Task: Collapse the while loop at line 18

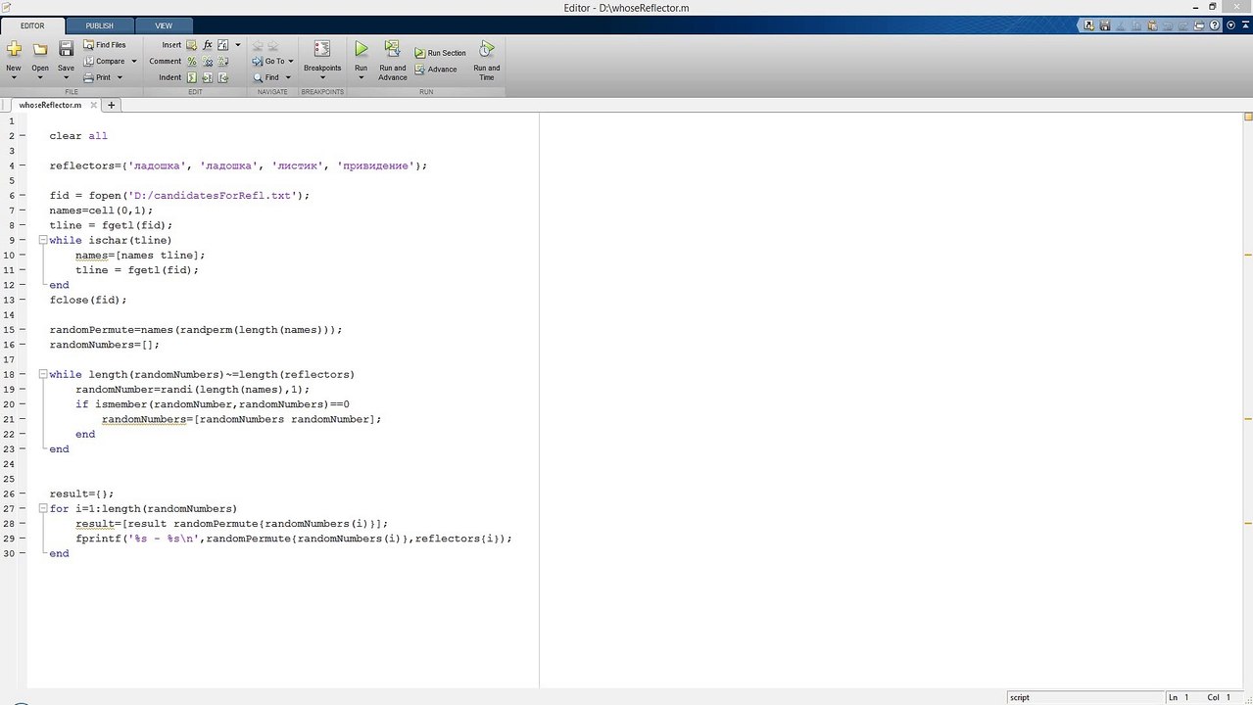Action: pyautogui.click(x=43, y=374)
